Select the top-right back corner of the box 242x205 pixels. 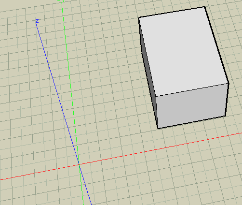[204, 7]
